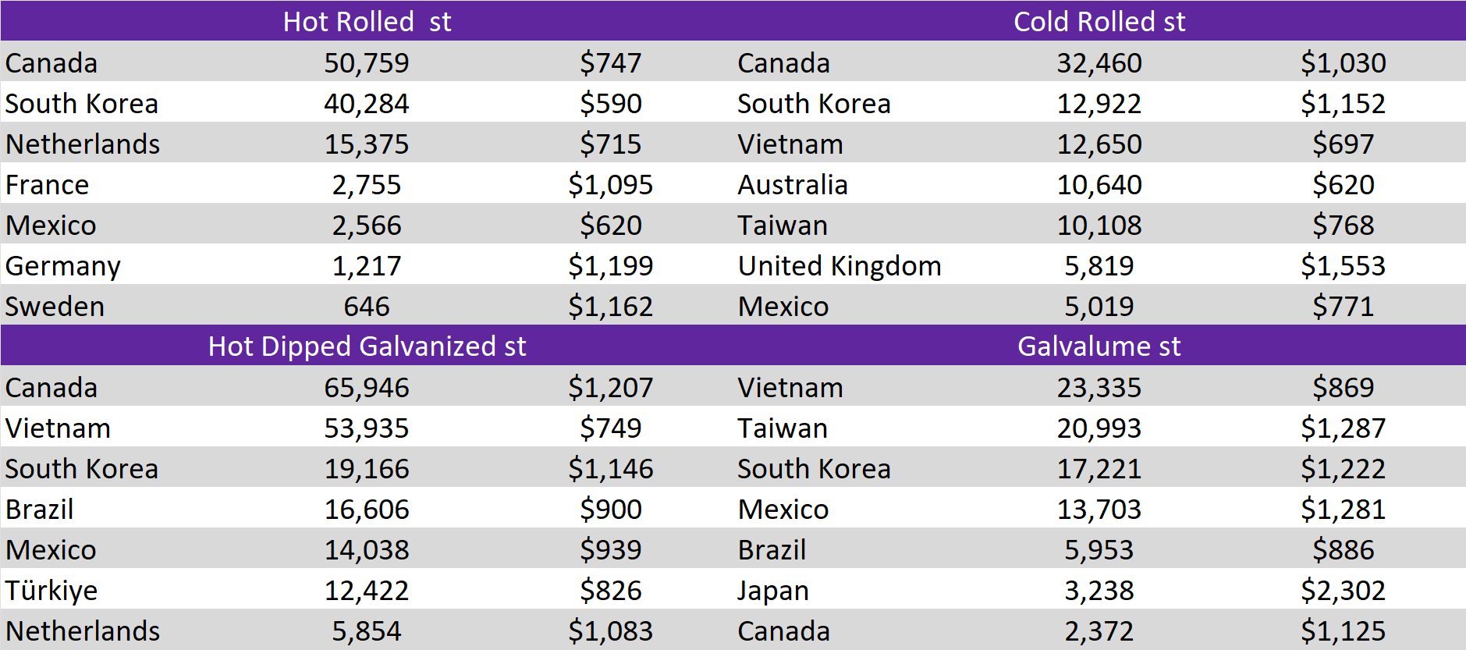
Task: Select the France country cell
Action: [47, 185]
